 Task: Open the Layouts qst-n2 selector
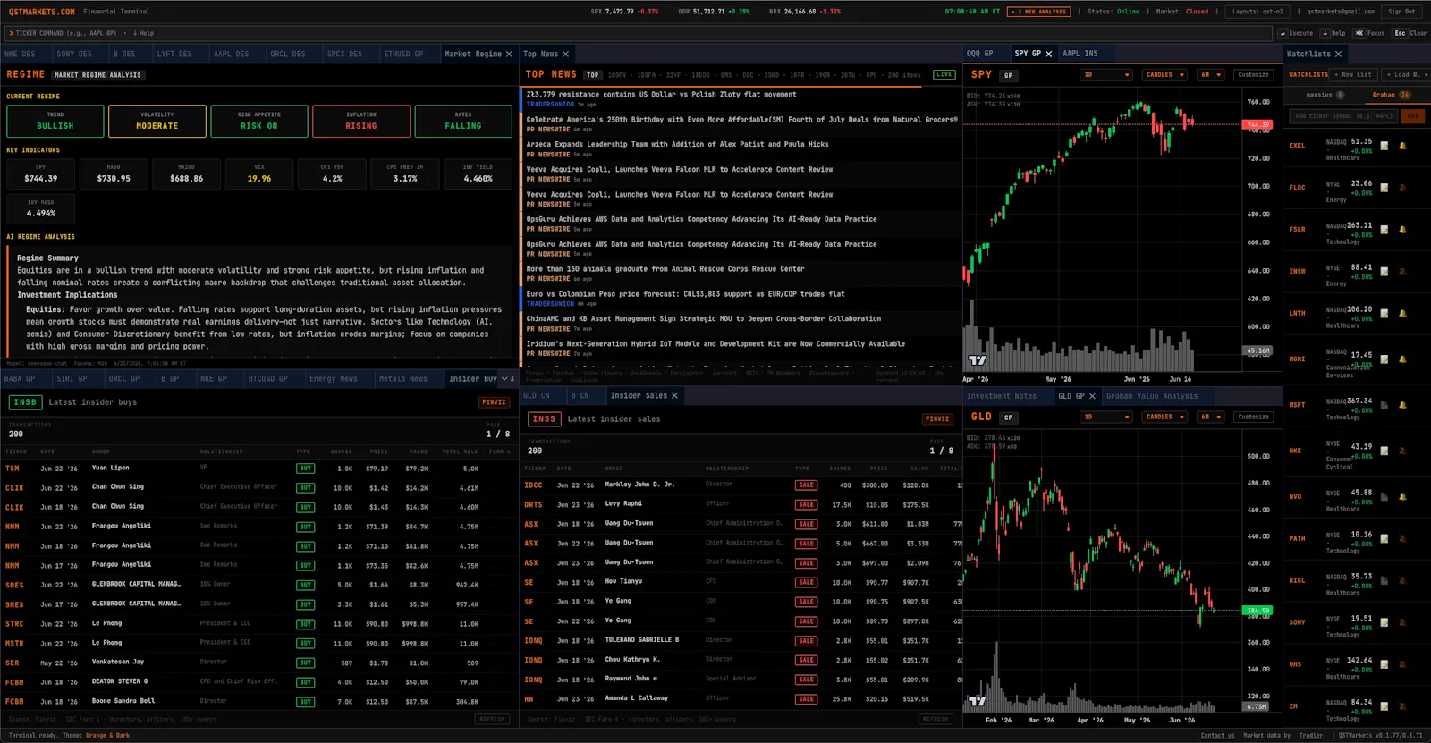click(1257, 12)
